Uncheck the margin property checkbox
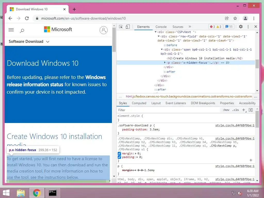Image resolution: width=264 pixels, height=198 pixels. pyautogui.click(x=119, y=153)
